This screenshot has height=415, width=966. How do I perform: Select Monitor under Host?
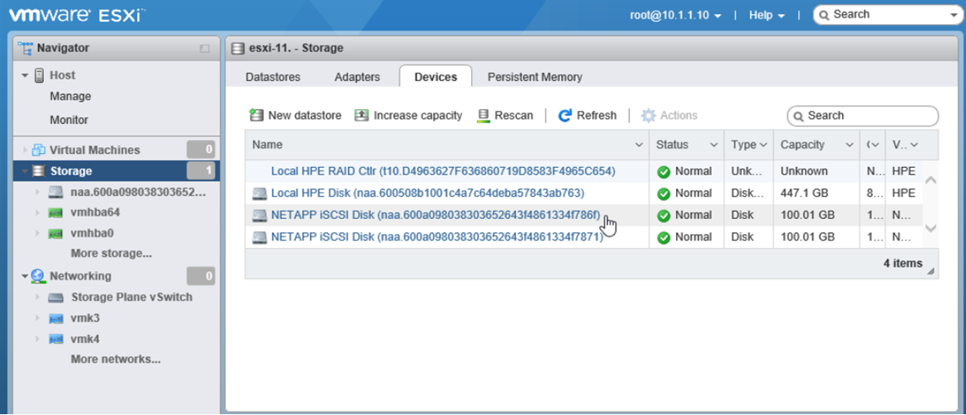tap(69, 120)
